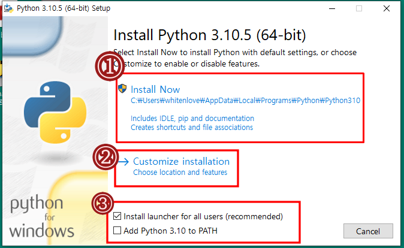Toggle Install launcher for all users checkbox

click(x=117, y=216)
